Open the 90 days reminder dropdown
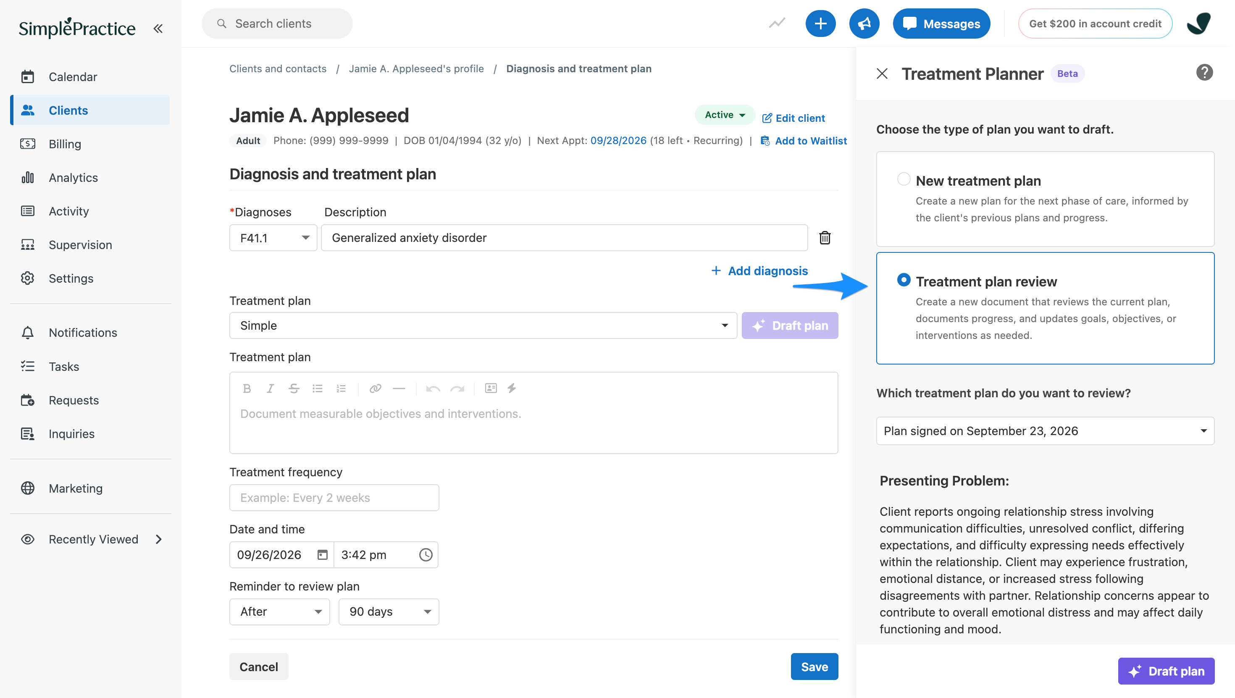 389,612
